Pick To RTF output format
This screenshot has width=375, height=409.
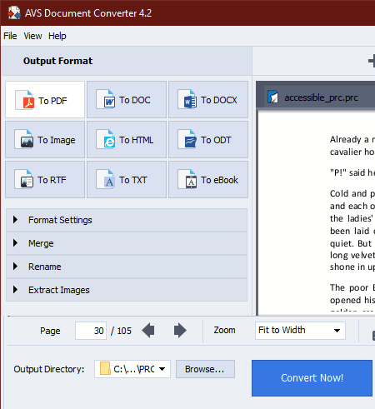coord(45,180)
